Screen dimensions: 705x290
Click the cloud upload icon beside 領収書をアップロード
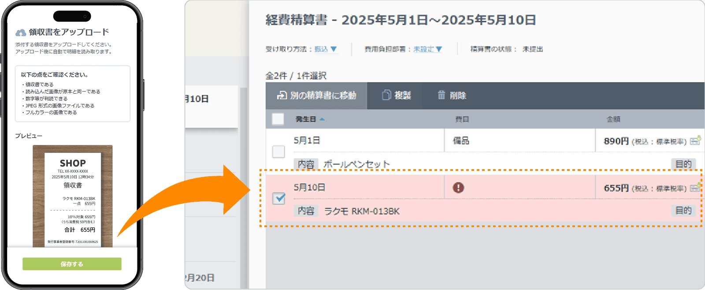click(21, 33)
